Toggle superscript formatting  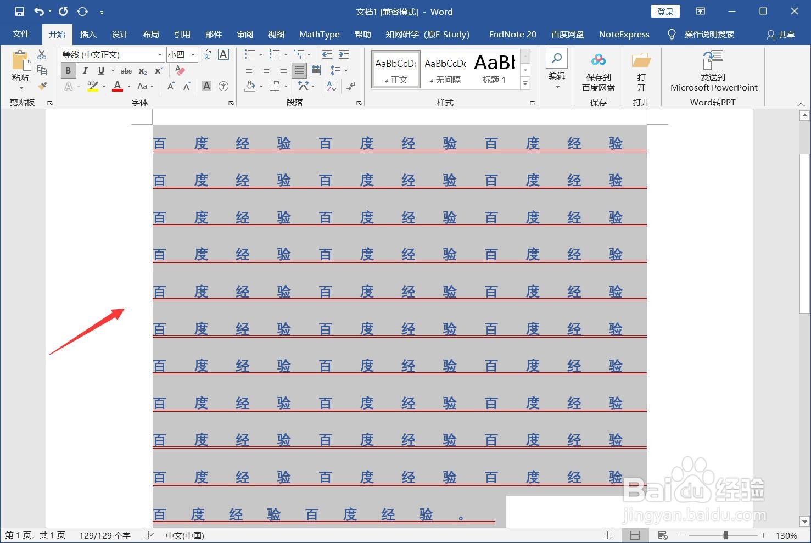pyautogui.click(x=159, y=71)
